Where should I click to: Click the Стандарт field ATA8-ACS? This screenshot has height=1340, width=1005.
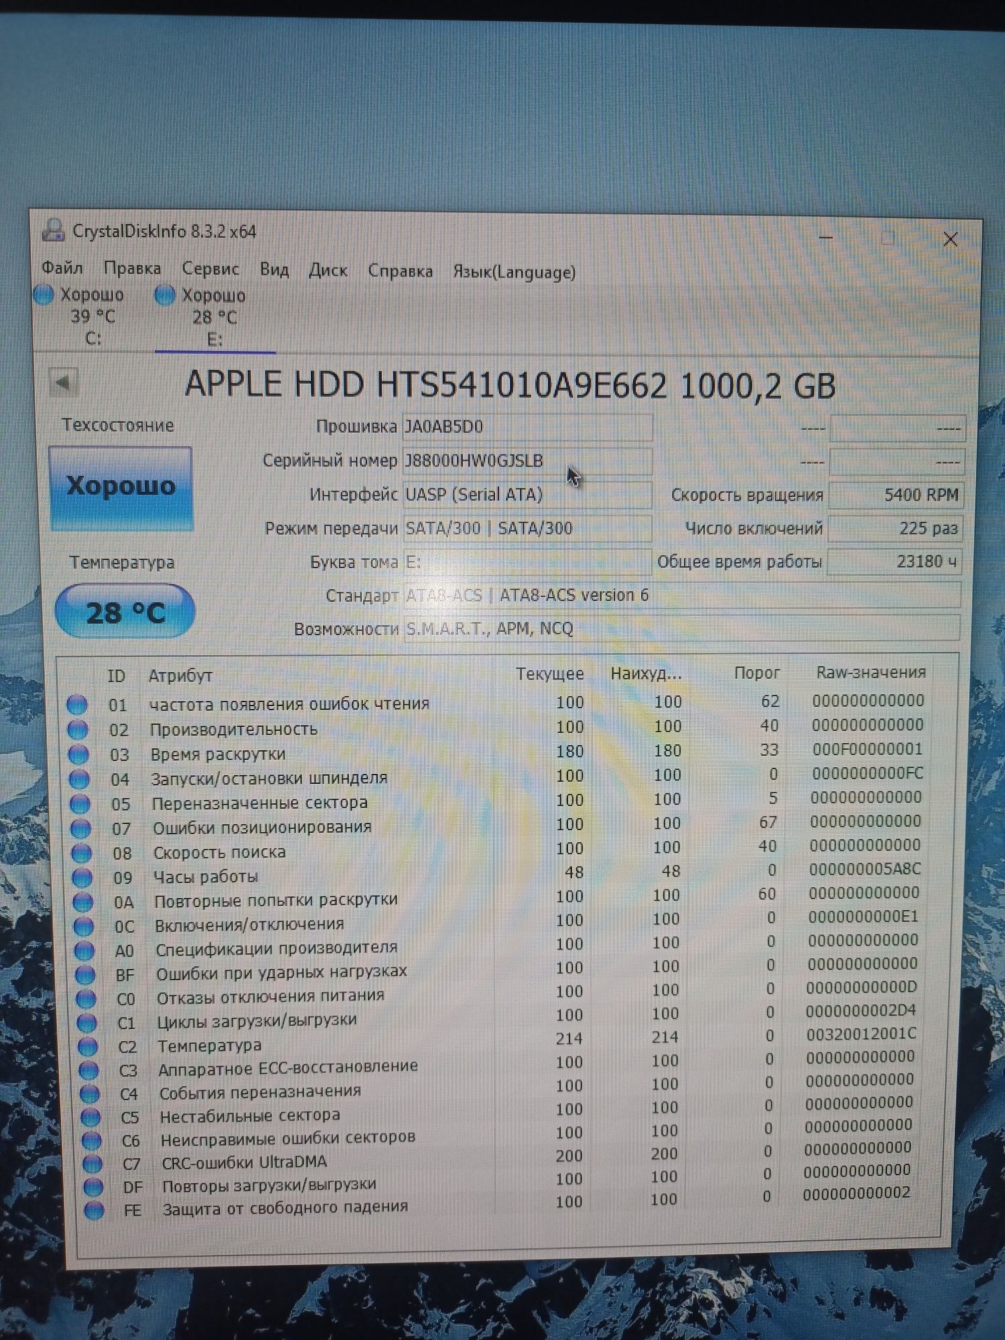[x=682, y=595]
